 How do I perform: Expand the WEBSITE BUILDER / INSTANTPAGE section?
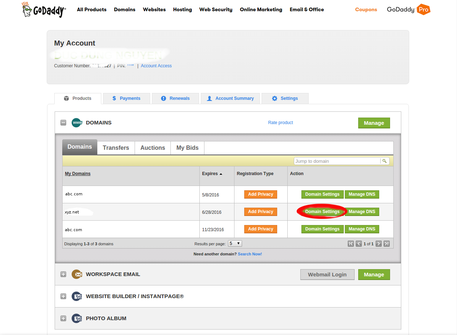63,296
